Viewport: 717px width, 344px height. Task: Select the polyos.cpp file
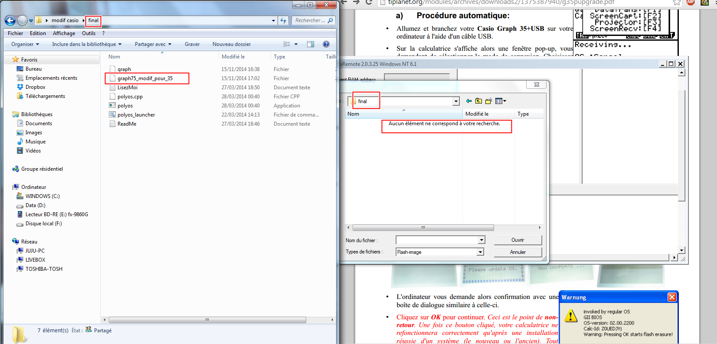tap(130, 97)
